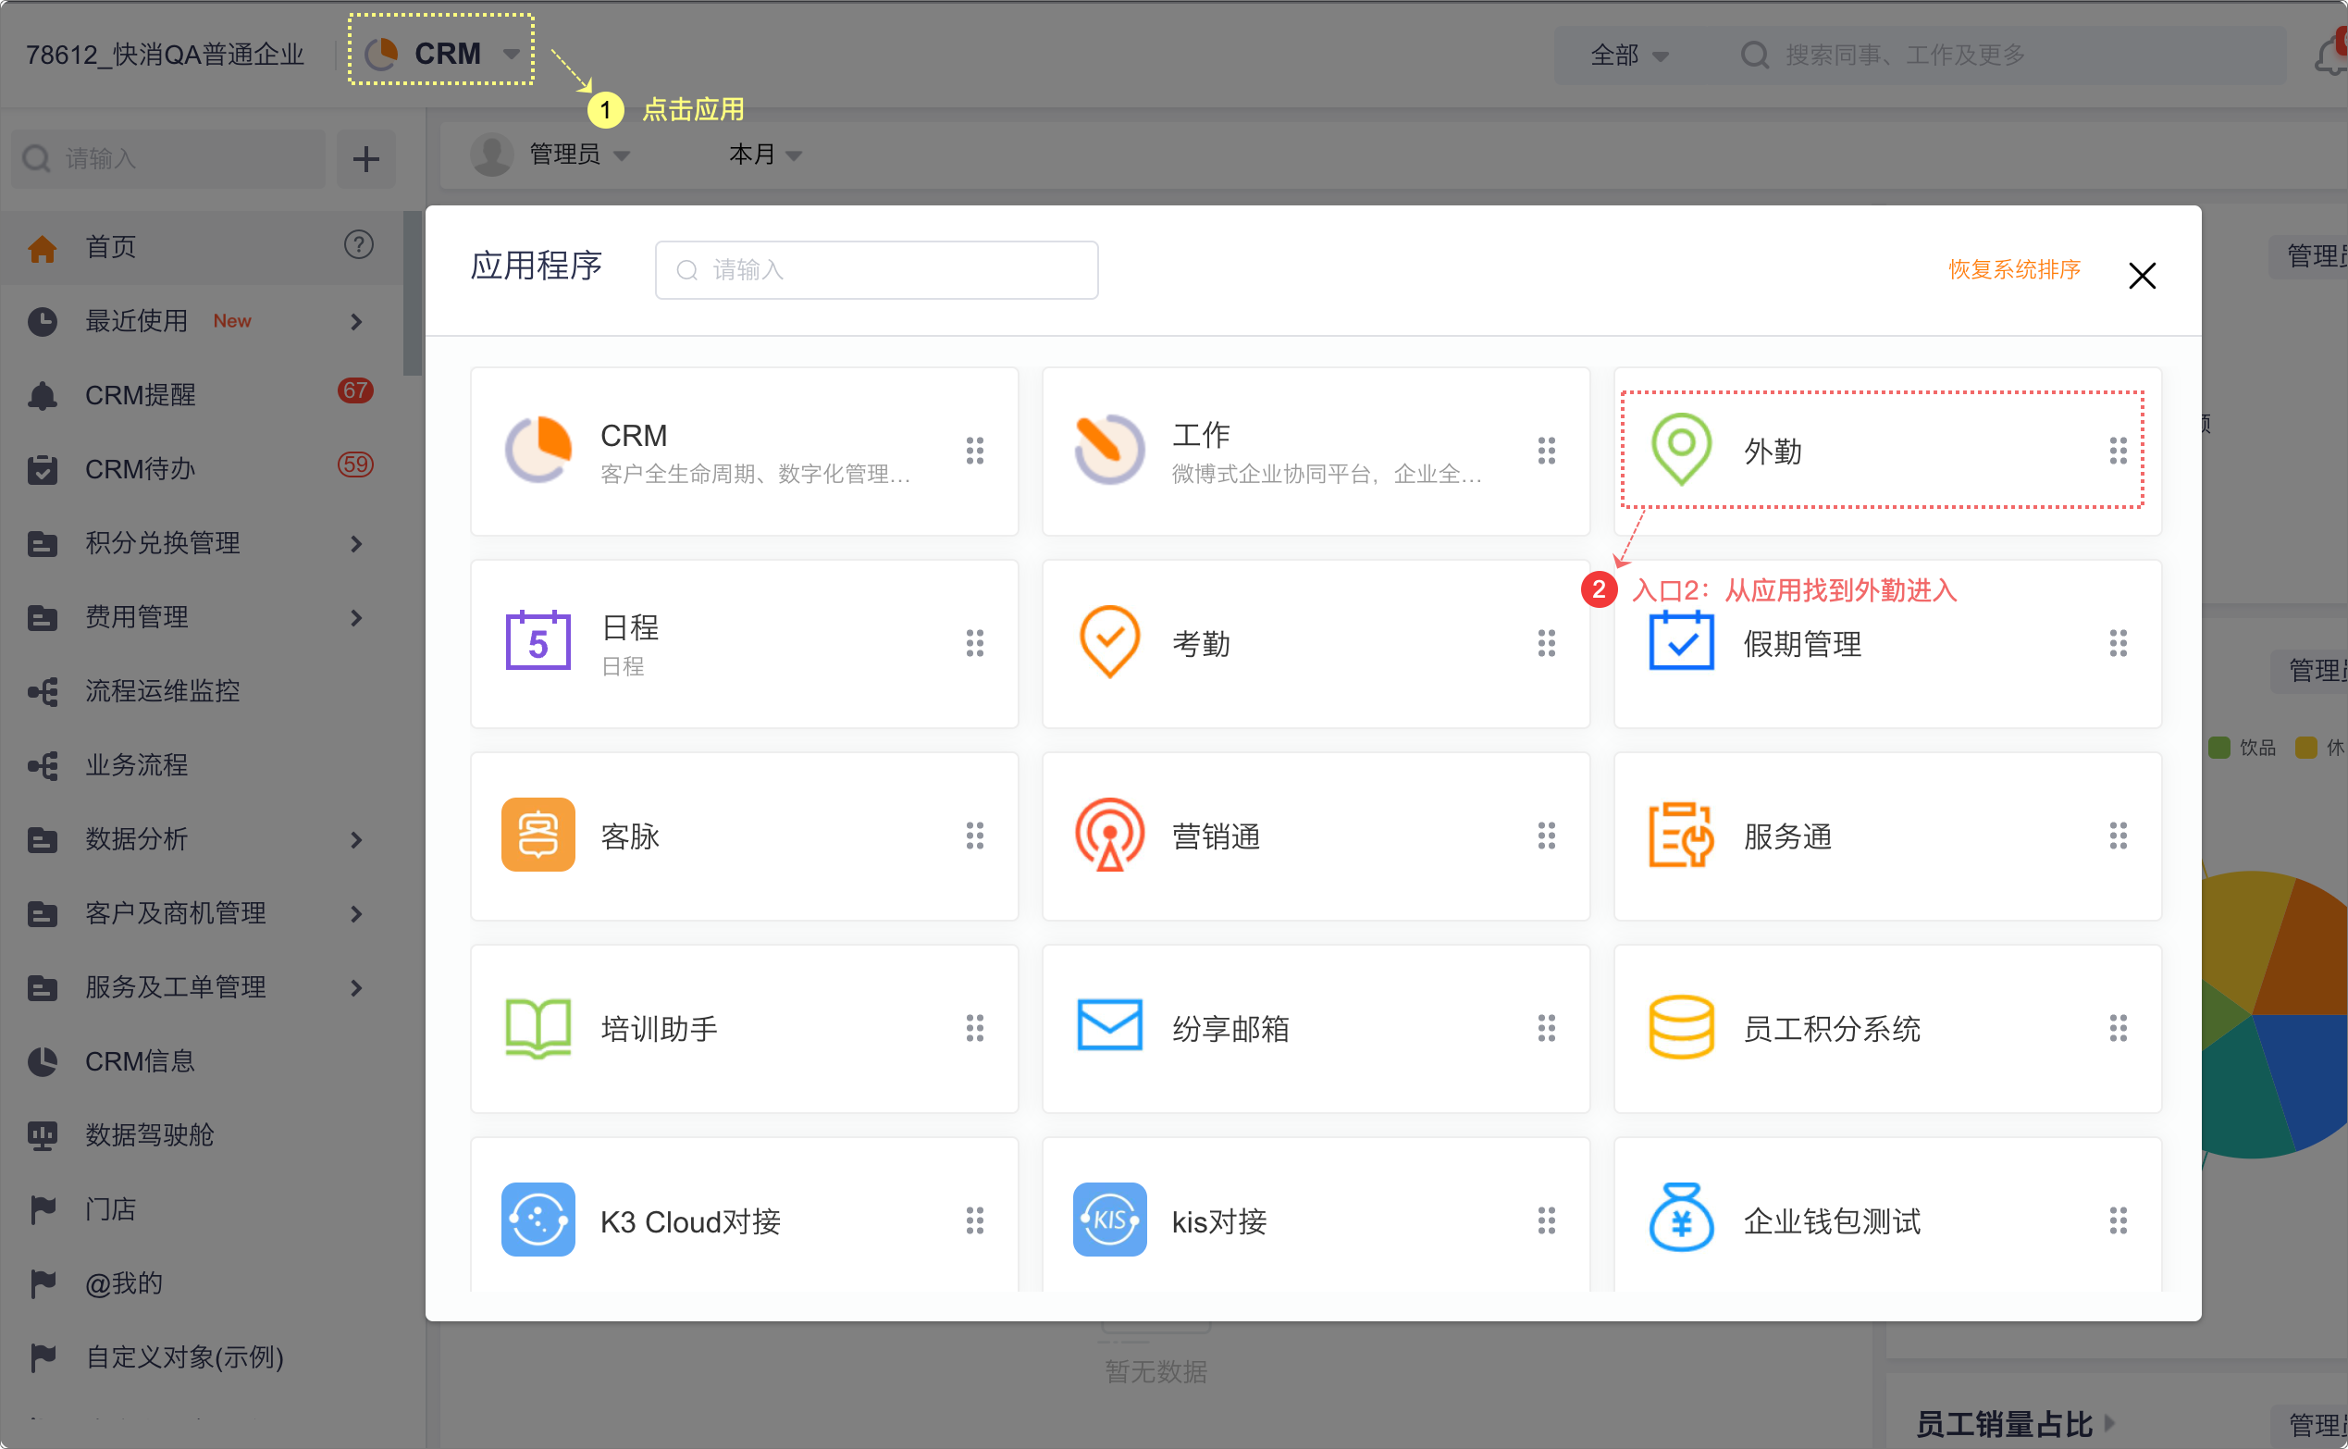Screen dimensions: 2348x1449
Task: Open the 服务通 app icon
Action: pos(1680,835)
